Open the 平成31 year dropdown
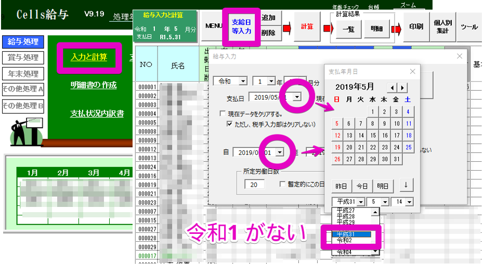This screenshot has width=484, height=264. coord(361,202)
